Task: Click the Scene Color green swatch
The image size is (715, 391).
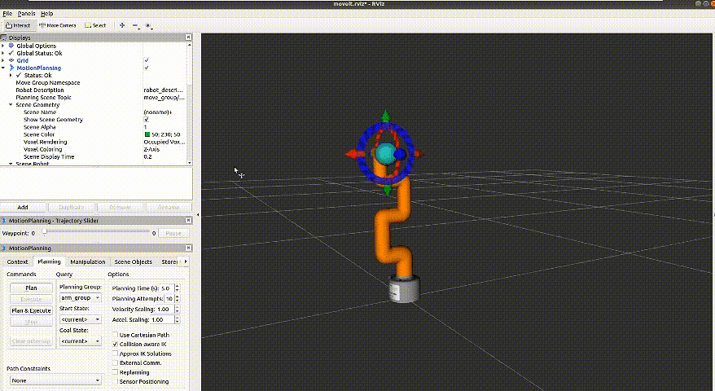Action: [x=147, y=134]
